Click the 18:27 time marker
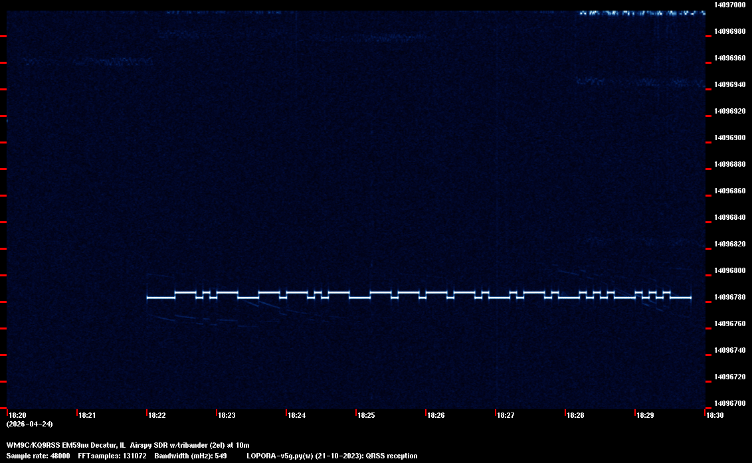Screen dimensions: 752x463 click(506, 415)
